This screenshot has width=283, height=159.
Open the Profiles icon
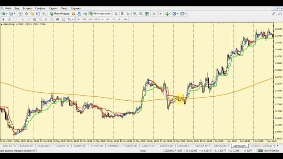click(x=11, y=14)
